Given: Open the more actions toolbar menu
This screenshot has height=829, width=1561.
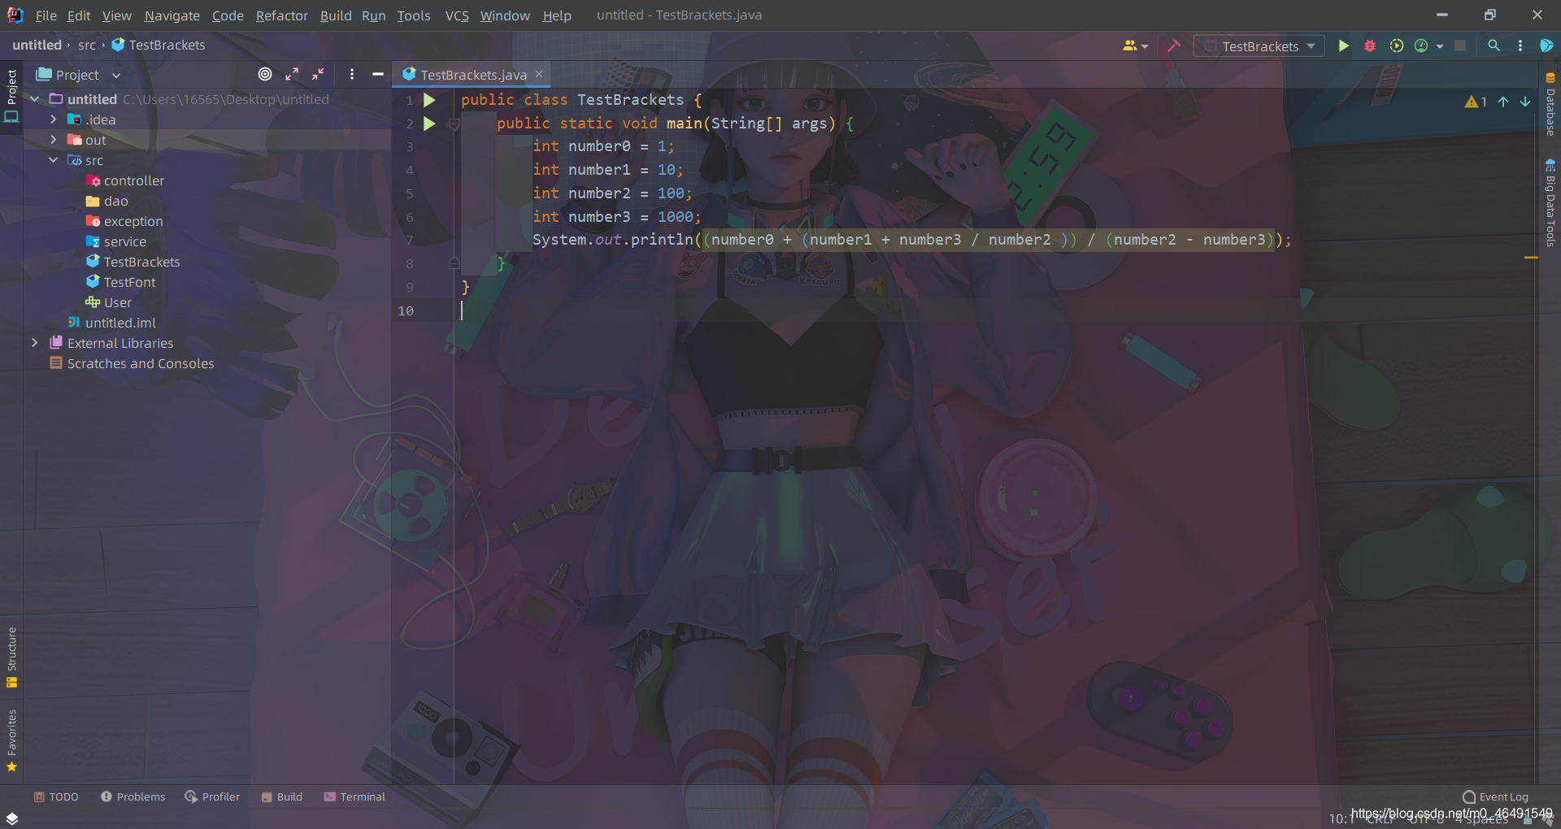Looking at the screenshot, I should coord(1520,46).
